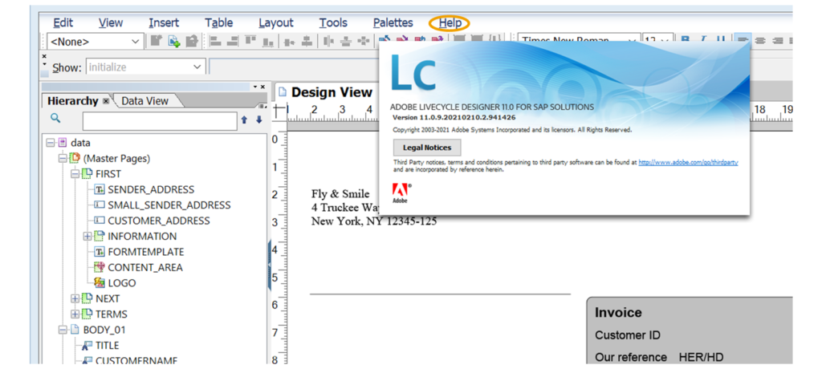
Task: Align selected objects to the left edge
Action: point(215,41)
